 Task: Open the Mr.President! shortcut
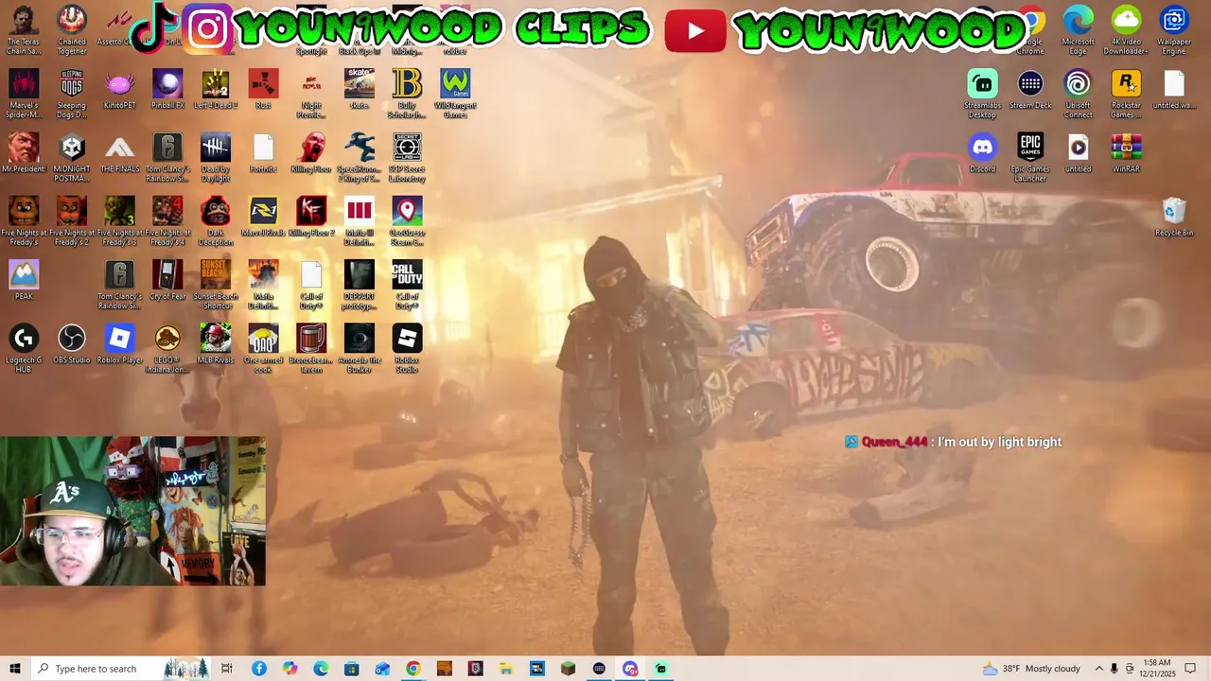click(24, 153)
